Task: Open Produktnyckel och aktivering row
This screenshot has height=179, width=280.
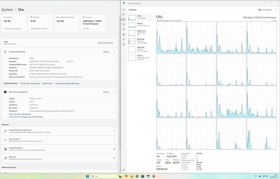Action: click(59, 131)
